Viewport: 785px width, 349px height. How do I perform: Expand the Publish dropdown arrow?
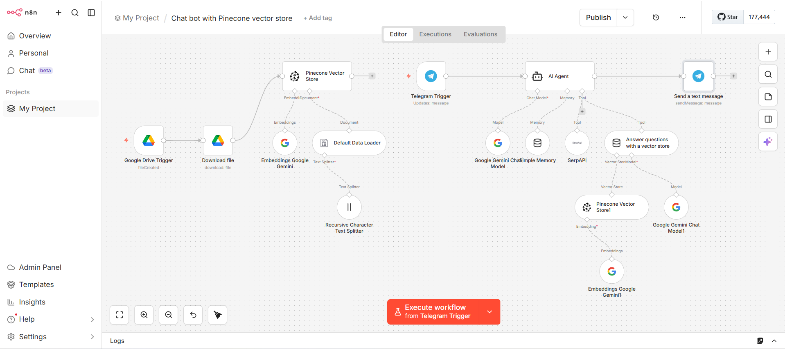625,18
